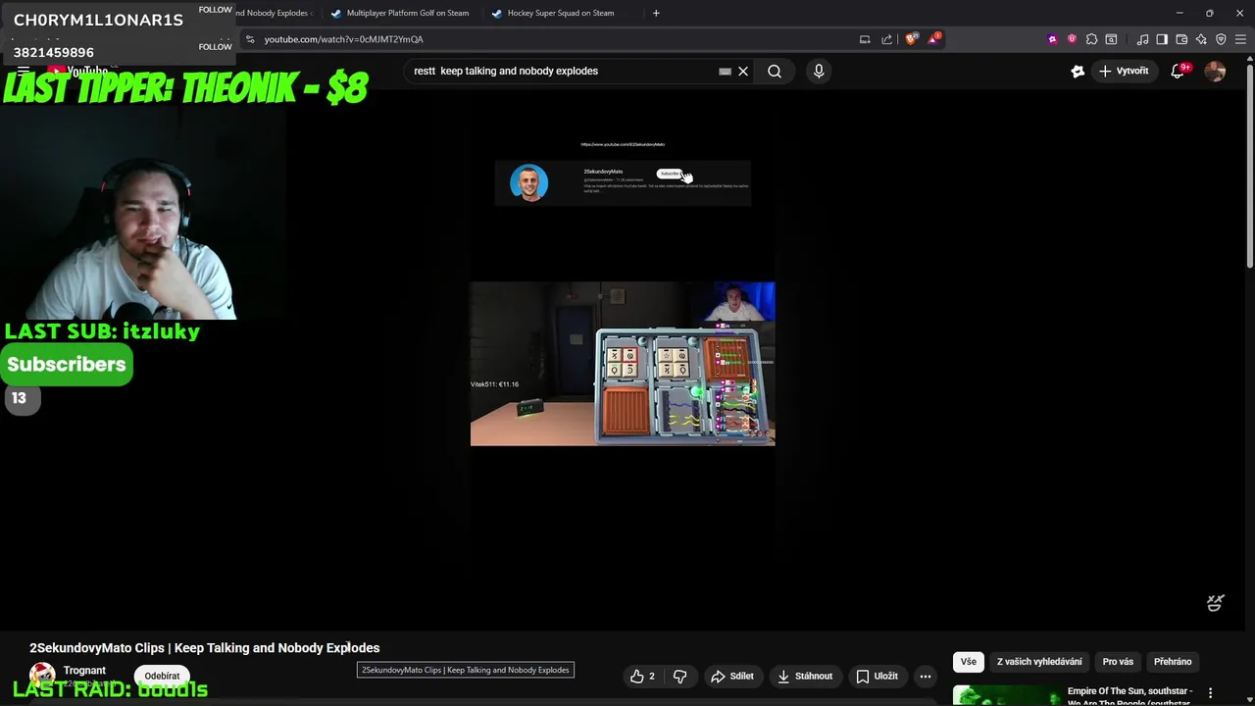The height and width of the screenshot is (706, 1255).
Task: Open the three-dot more actions menu
Action: (926, 676)
